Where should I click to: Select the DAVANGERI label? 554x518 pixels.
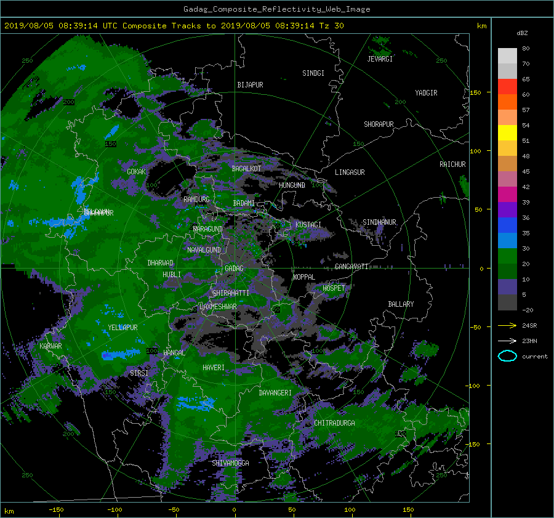click(275, 393)
